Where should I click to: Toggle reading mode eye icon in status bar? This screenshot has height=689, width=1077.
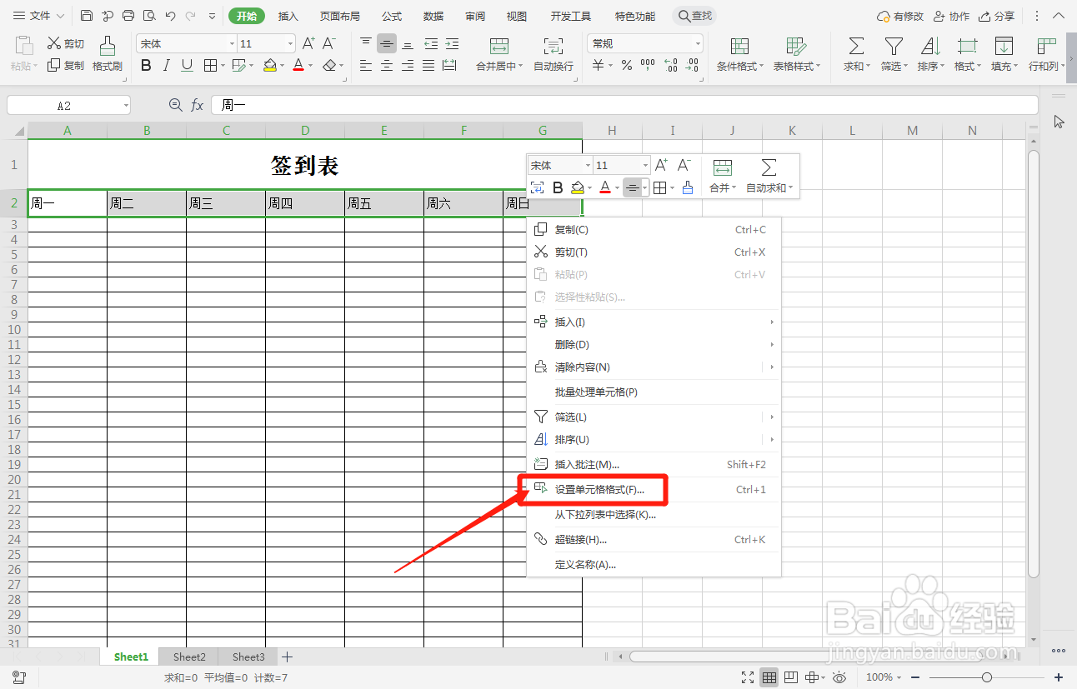839,677
